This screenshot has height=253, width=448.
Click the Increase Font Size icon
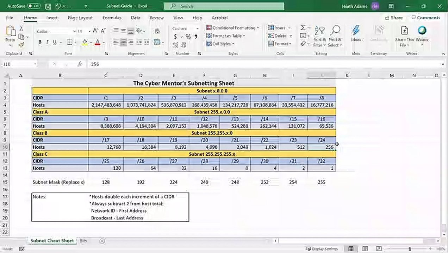coord(95,31)
